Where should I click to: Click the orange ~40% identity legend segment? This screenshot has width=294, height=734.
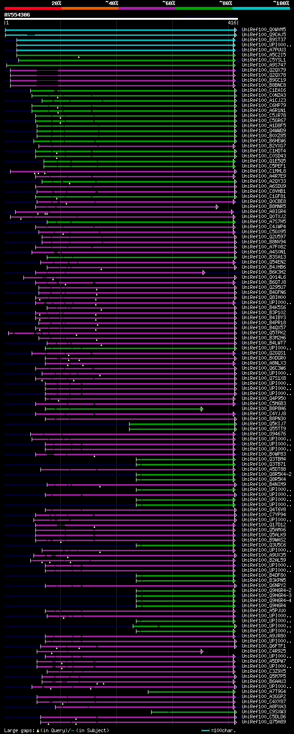(90, 8)
